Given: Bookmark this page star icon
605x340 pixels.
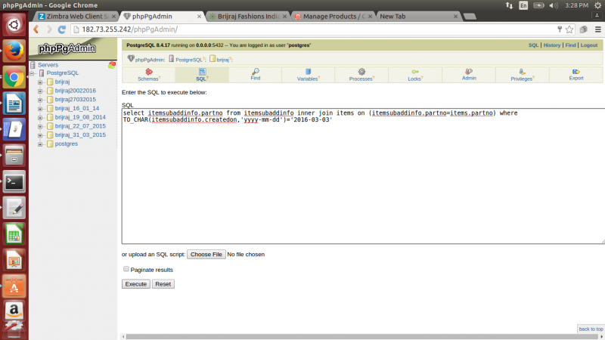Looking at the screenshot, I should coord(569,29).
